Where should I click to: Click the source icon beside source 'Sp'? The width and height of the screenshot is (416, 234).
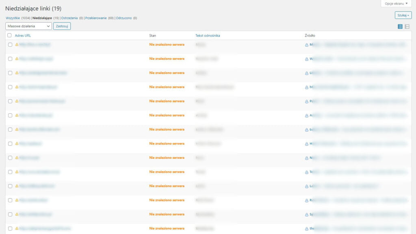coord(306,214)
